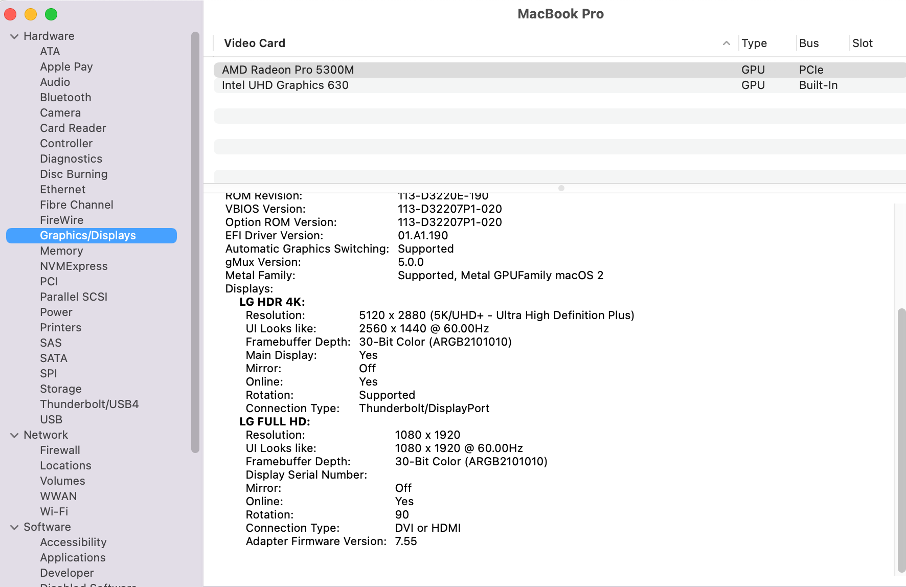This screenshot has height=587, width=906.
Task: Collapse the Software section chevron
Action: coord(14,527)
